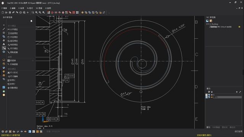Collapse the section header above the dimension style item
This screenshot has width=244, height=137.
point(12,69)
